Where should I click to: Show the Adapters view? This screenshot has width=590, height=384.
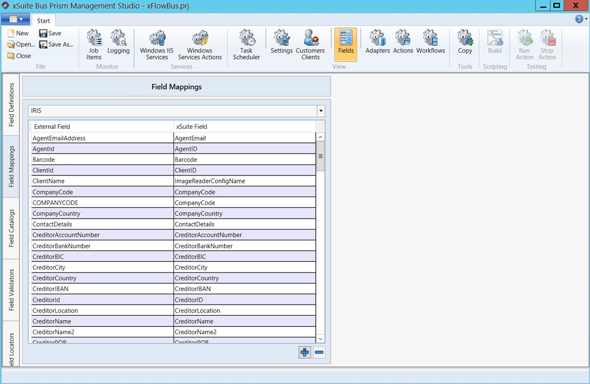(378, 44)
